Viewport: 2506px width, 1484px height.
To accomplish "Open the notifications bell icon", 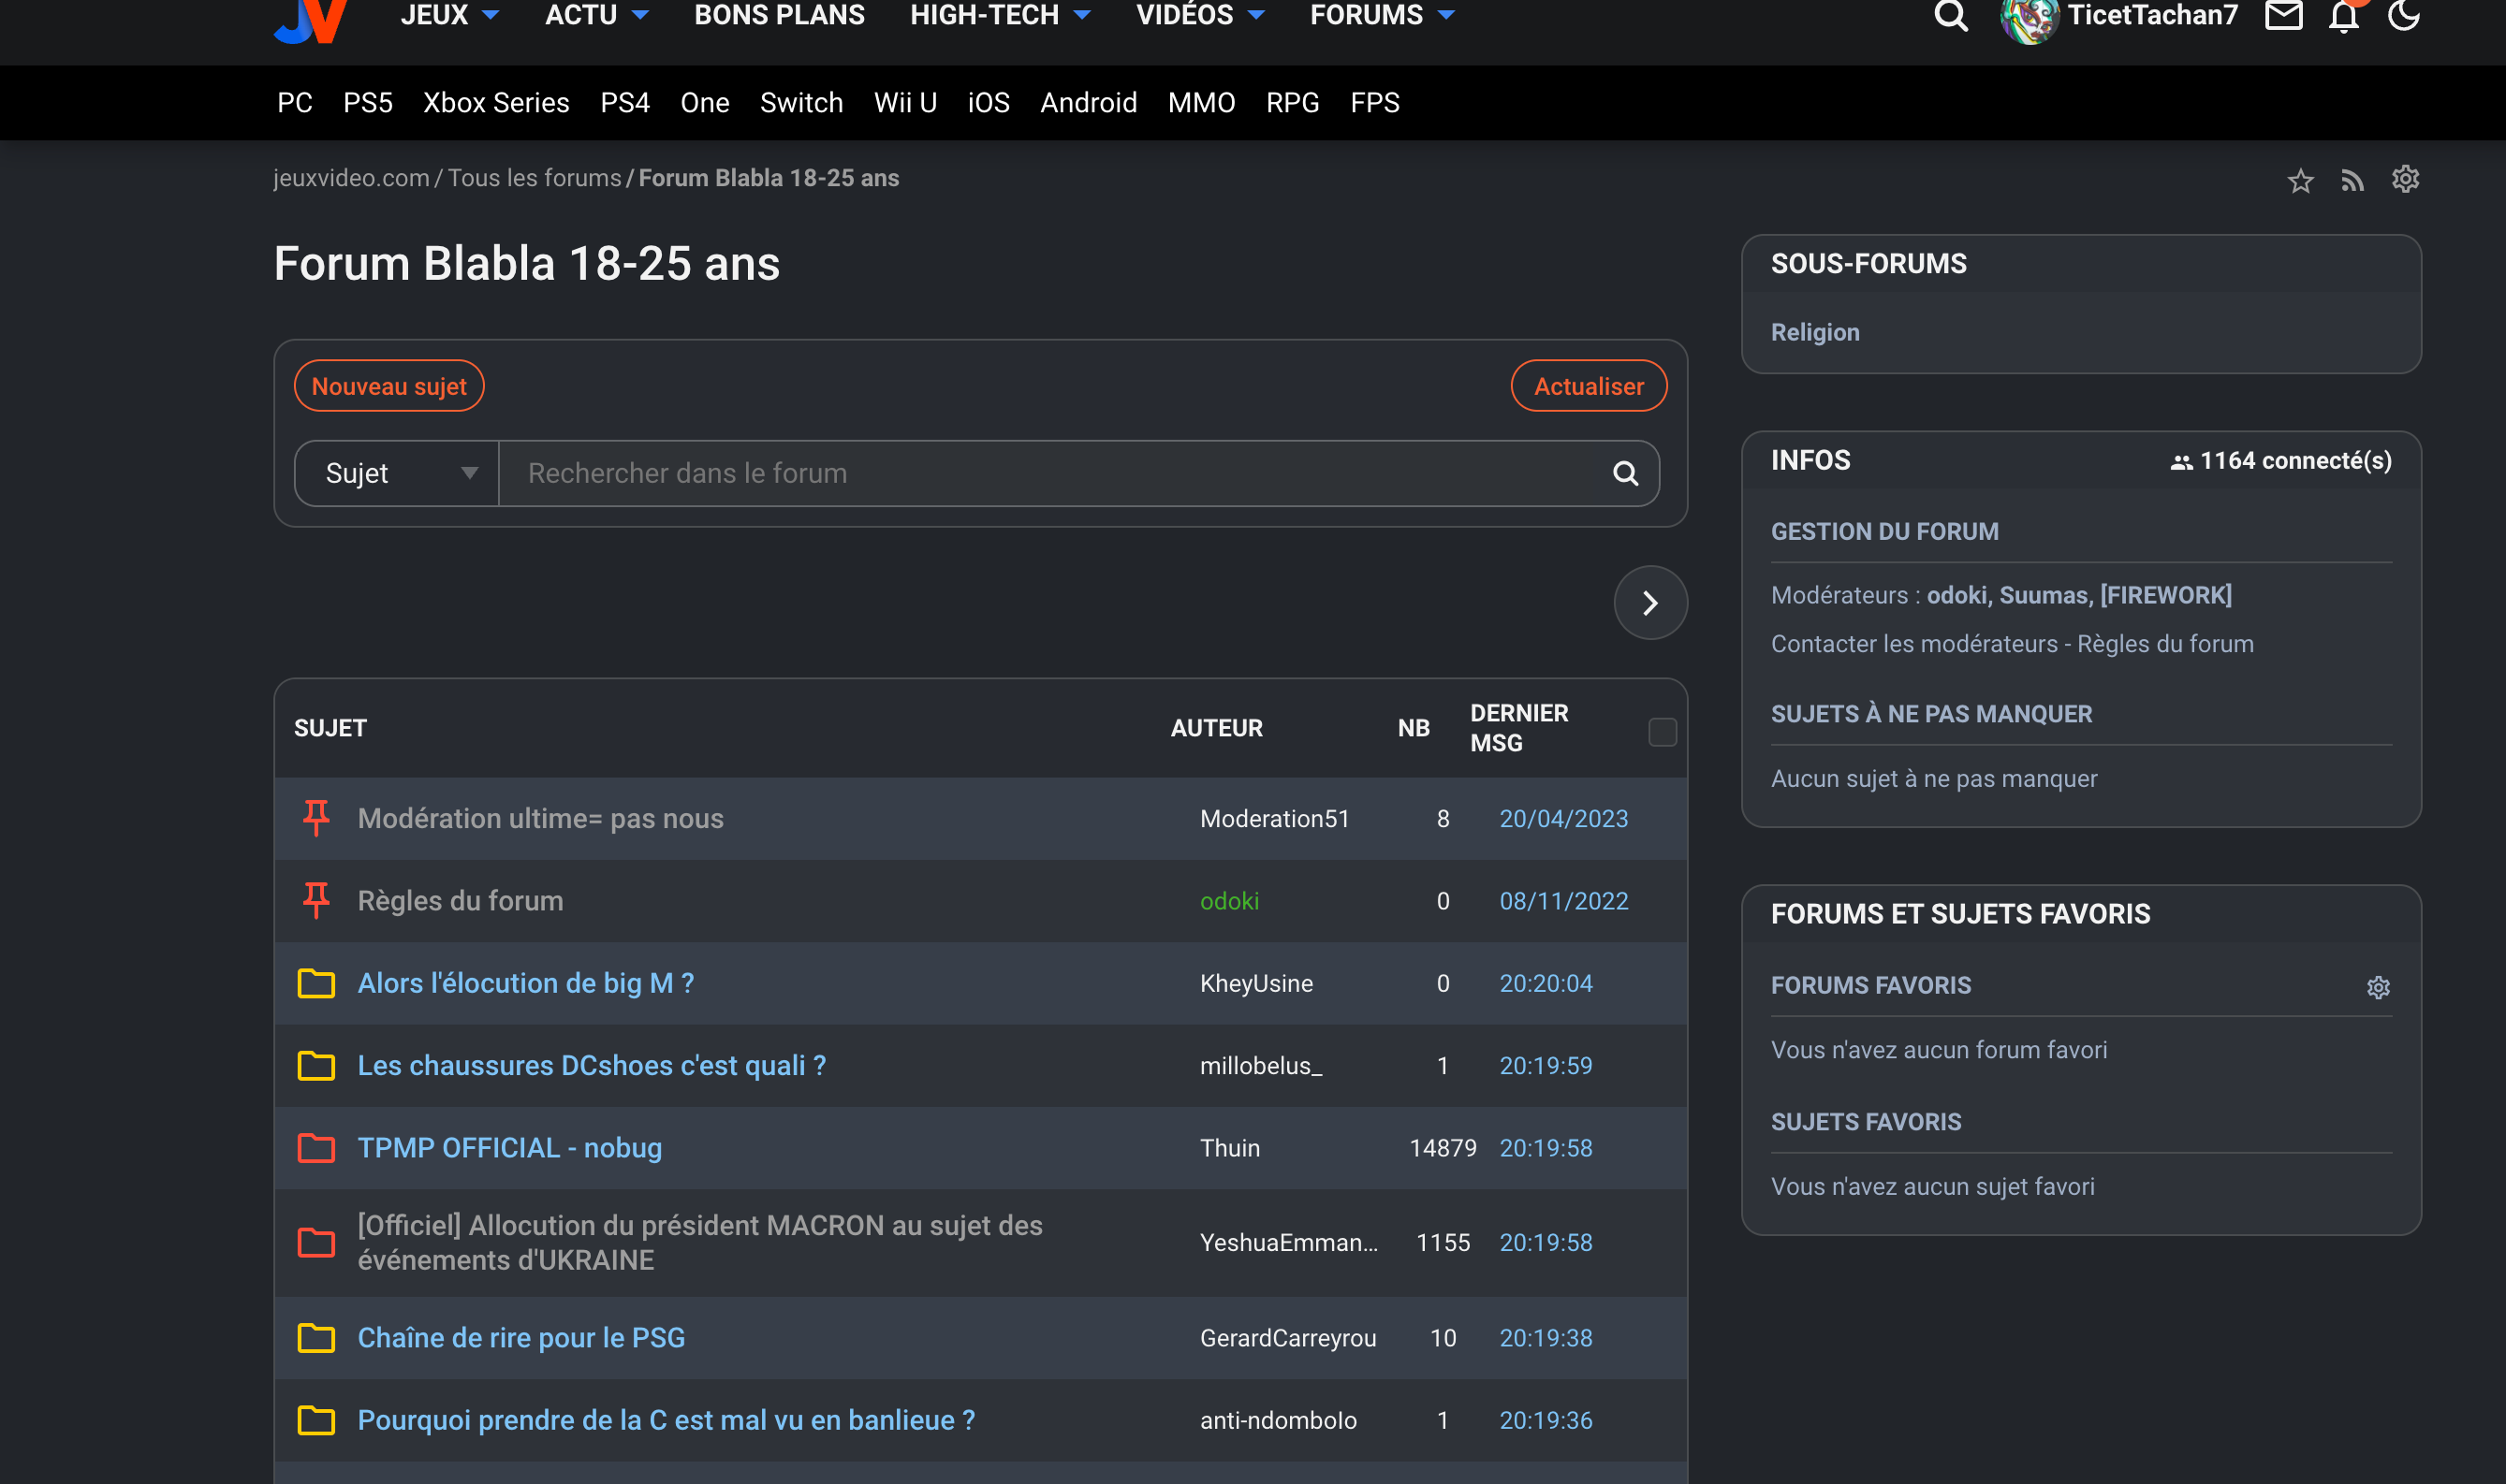I will tap(2344, 16).
